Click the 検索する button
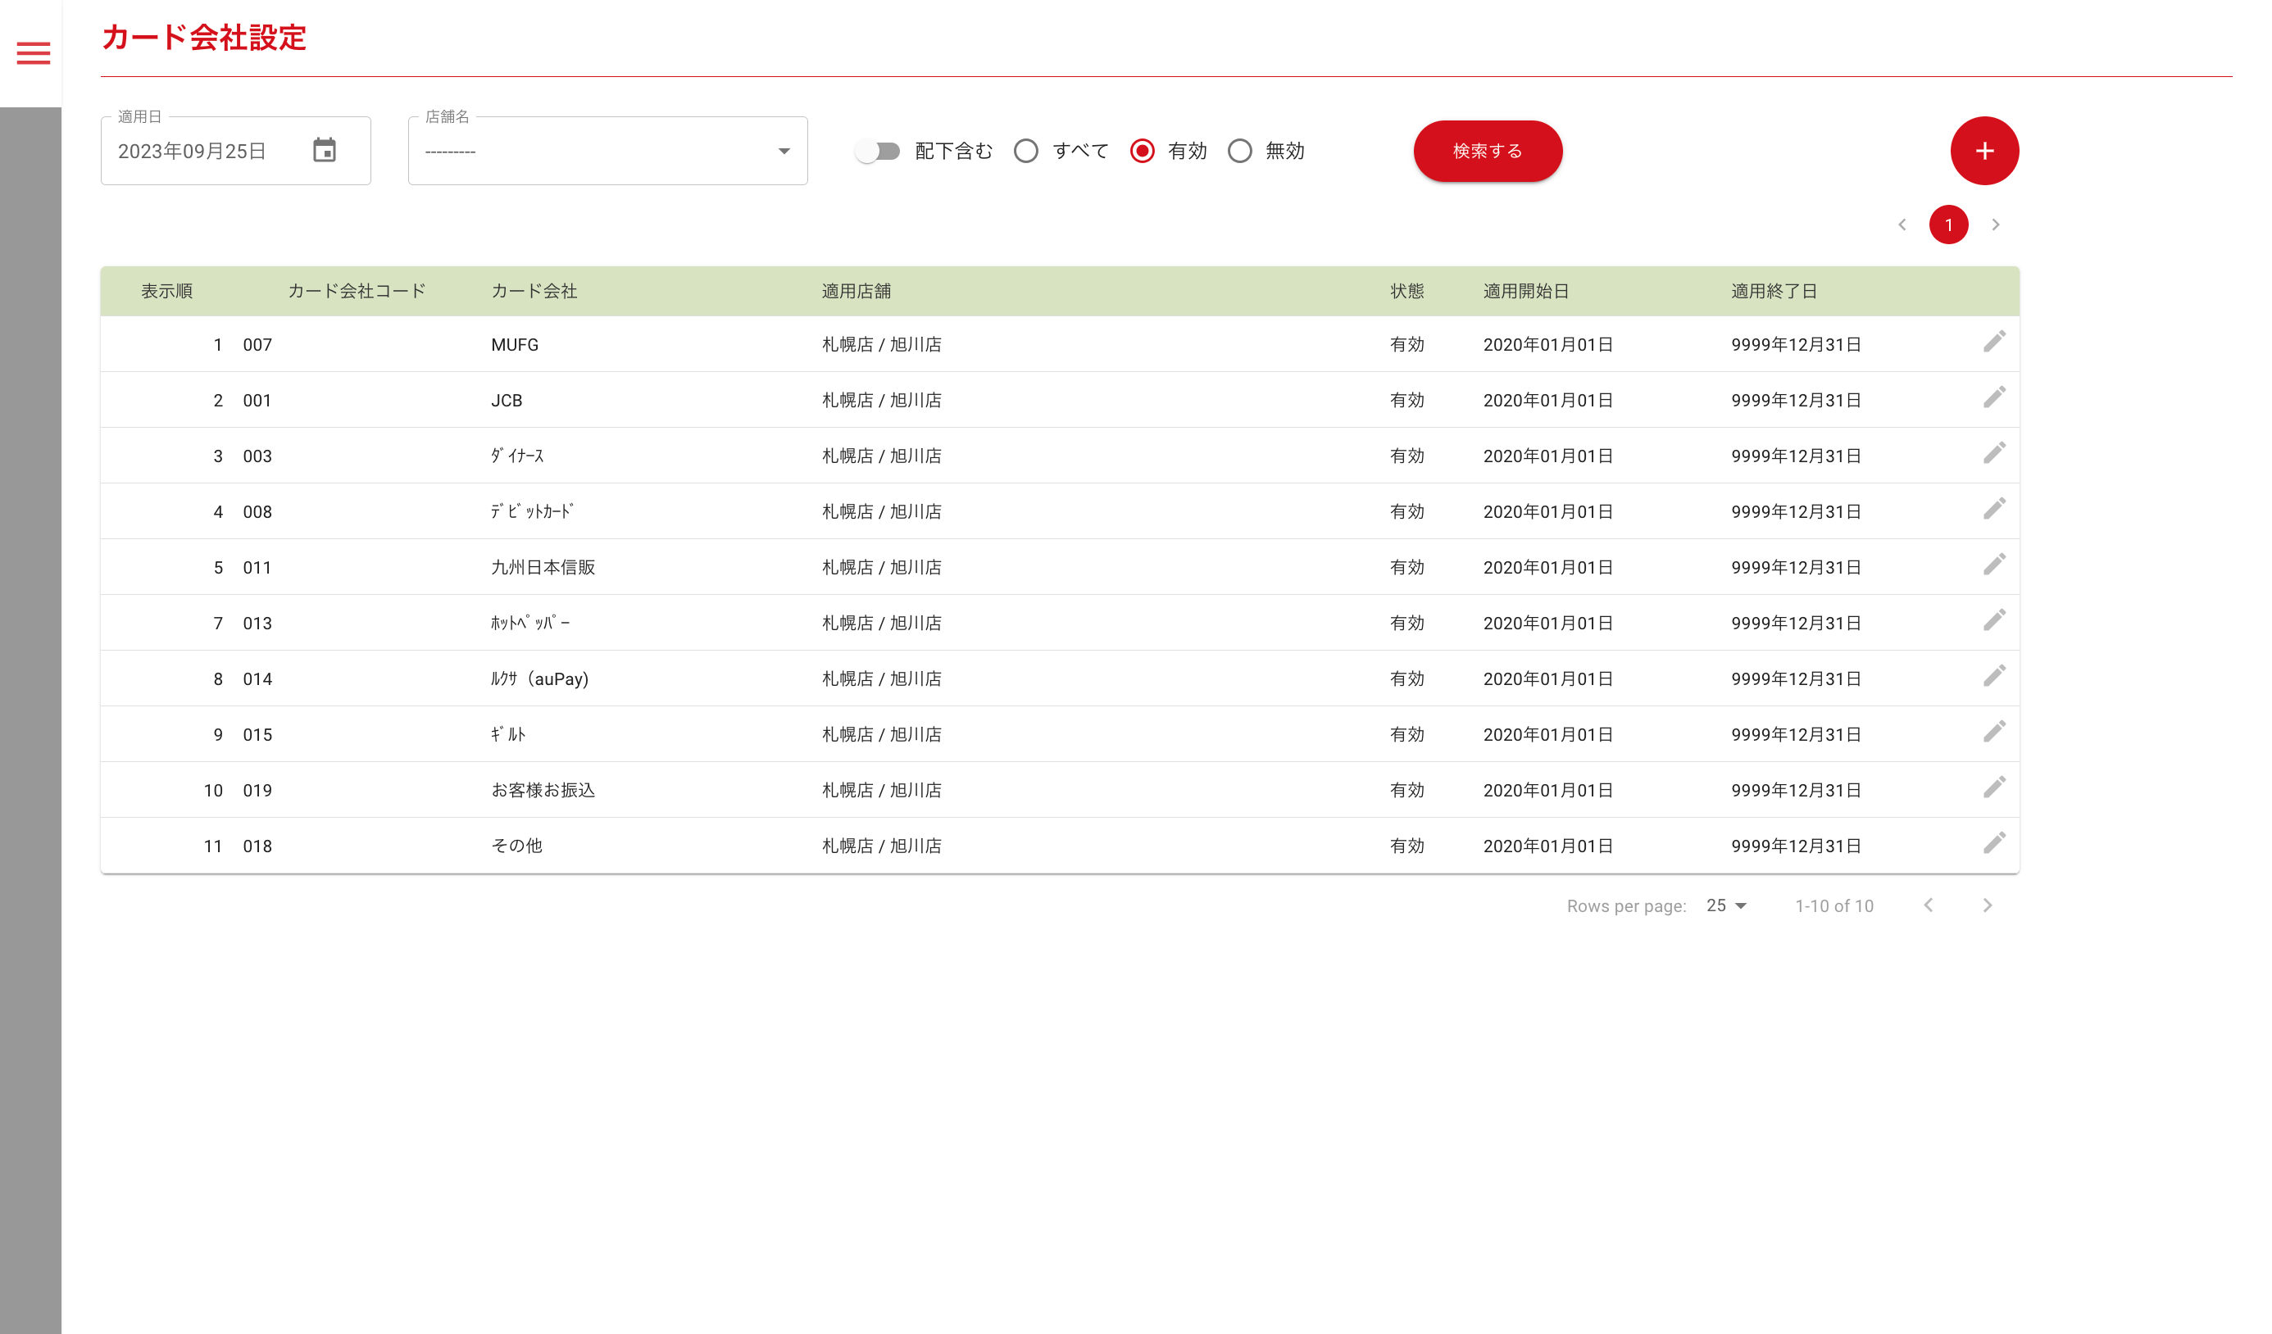This screenshot has width=2272, height=1334. pyautogui.click(x=1487, y=151)
